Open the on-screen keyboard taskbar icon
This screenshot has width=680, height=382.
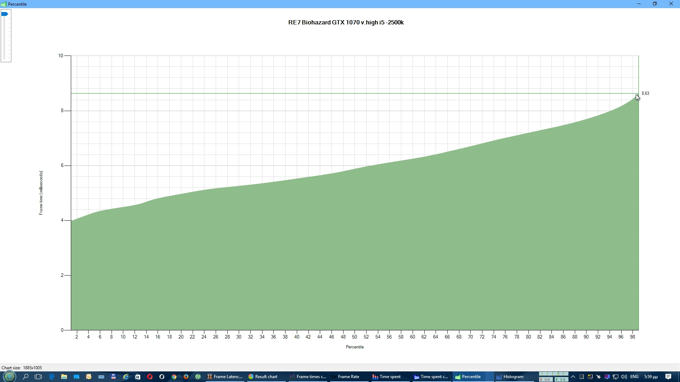click(x=101, y=377)
